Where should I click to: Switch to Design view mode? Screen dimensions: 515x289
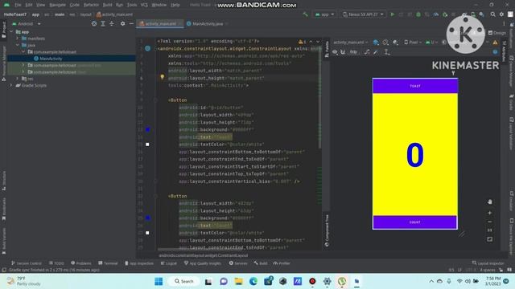coord(497,33)
